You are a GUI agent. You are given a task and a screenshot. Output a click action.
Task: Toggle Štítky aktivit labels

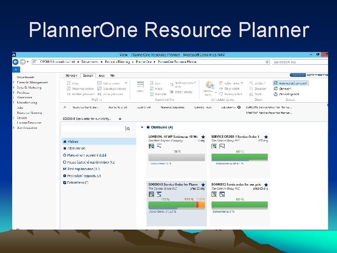pos(229,89)
